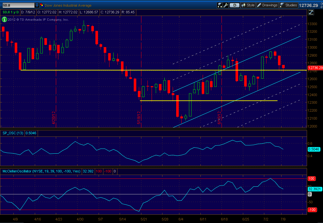
Task: Click the red 100 field in the McClellan header
Action: pyautogui.click(x=99, y=171)
